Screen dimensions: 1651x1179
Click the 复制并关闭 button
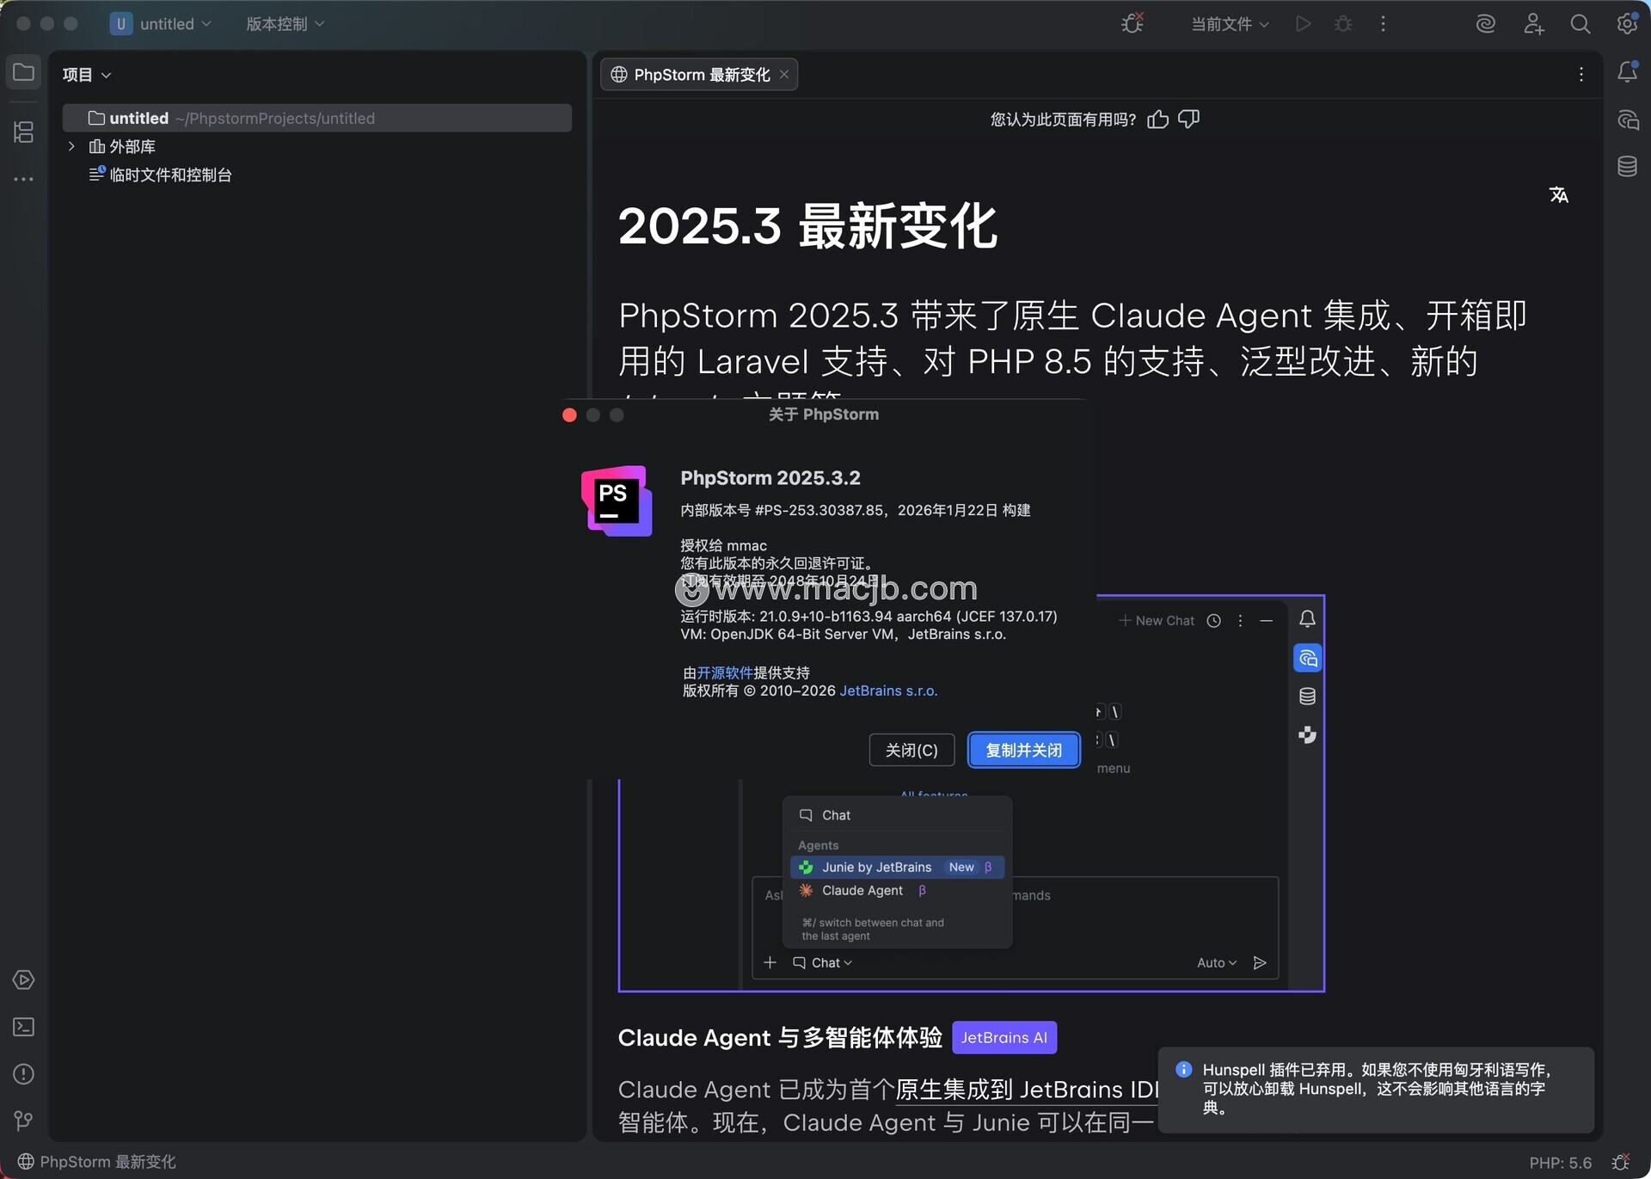pyautogui.click(x=1023, y=750)
